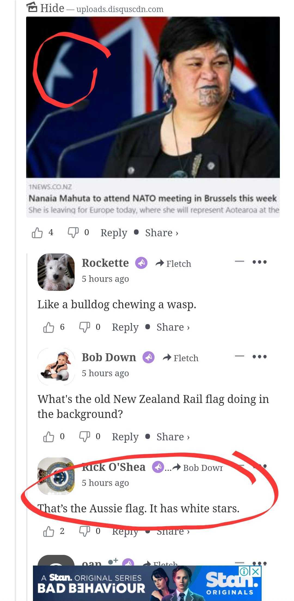This screenshot has width=294, height=601.
Task: View Rockette's dog avatar profile
Action: [56, 272]
